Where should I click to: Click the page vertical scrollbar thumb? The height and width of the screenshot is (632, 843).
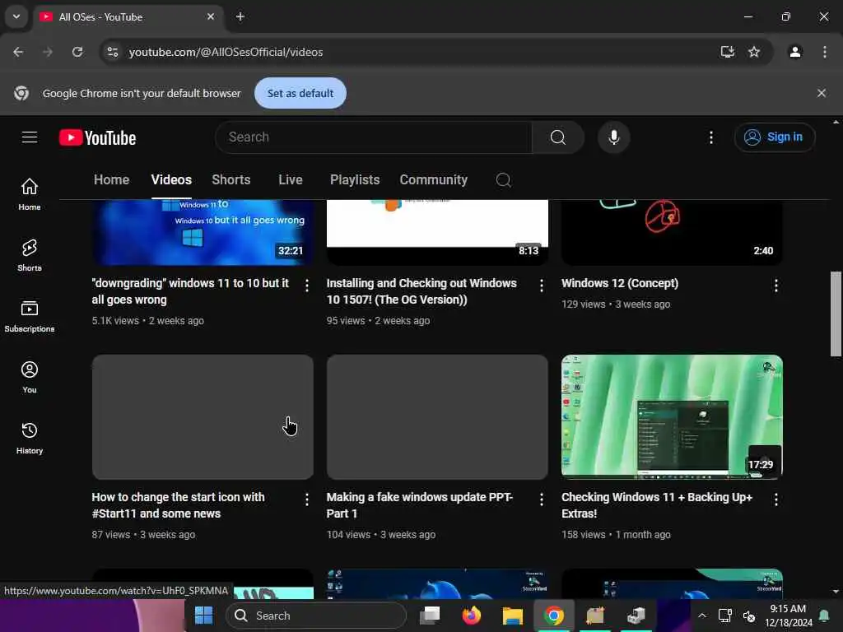pos(836,314)
